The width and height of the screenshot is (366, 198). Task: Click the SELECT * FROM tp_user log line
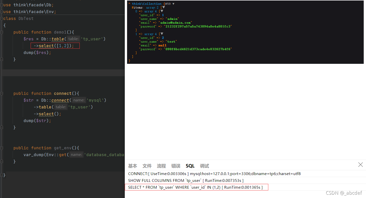point(195,187)
